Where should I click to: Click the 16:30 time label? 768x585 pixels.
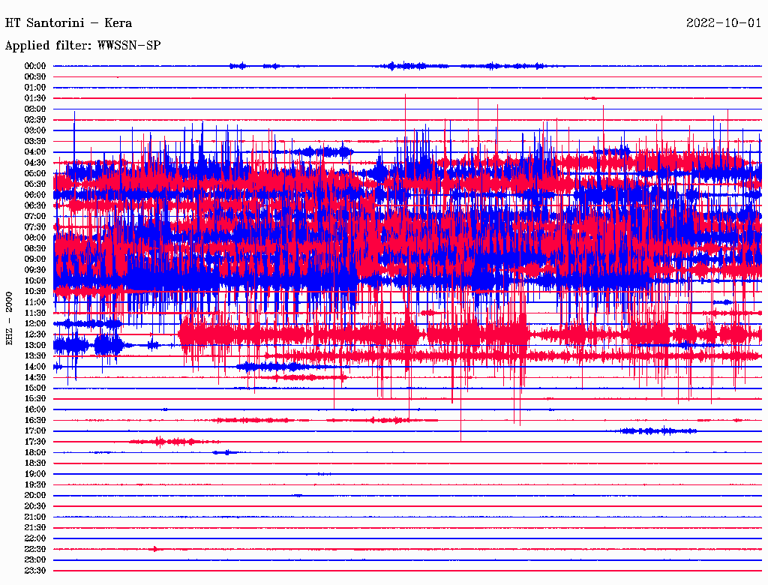pyautogui.click(x=35, y=421)
